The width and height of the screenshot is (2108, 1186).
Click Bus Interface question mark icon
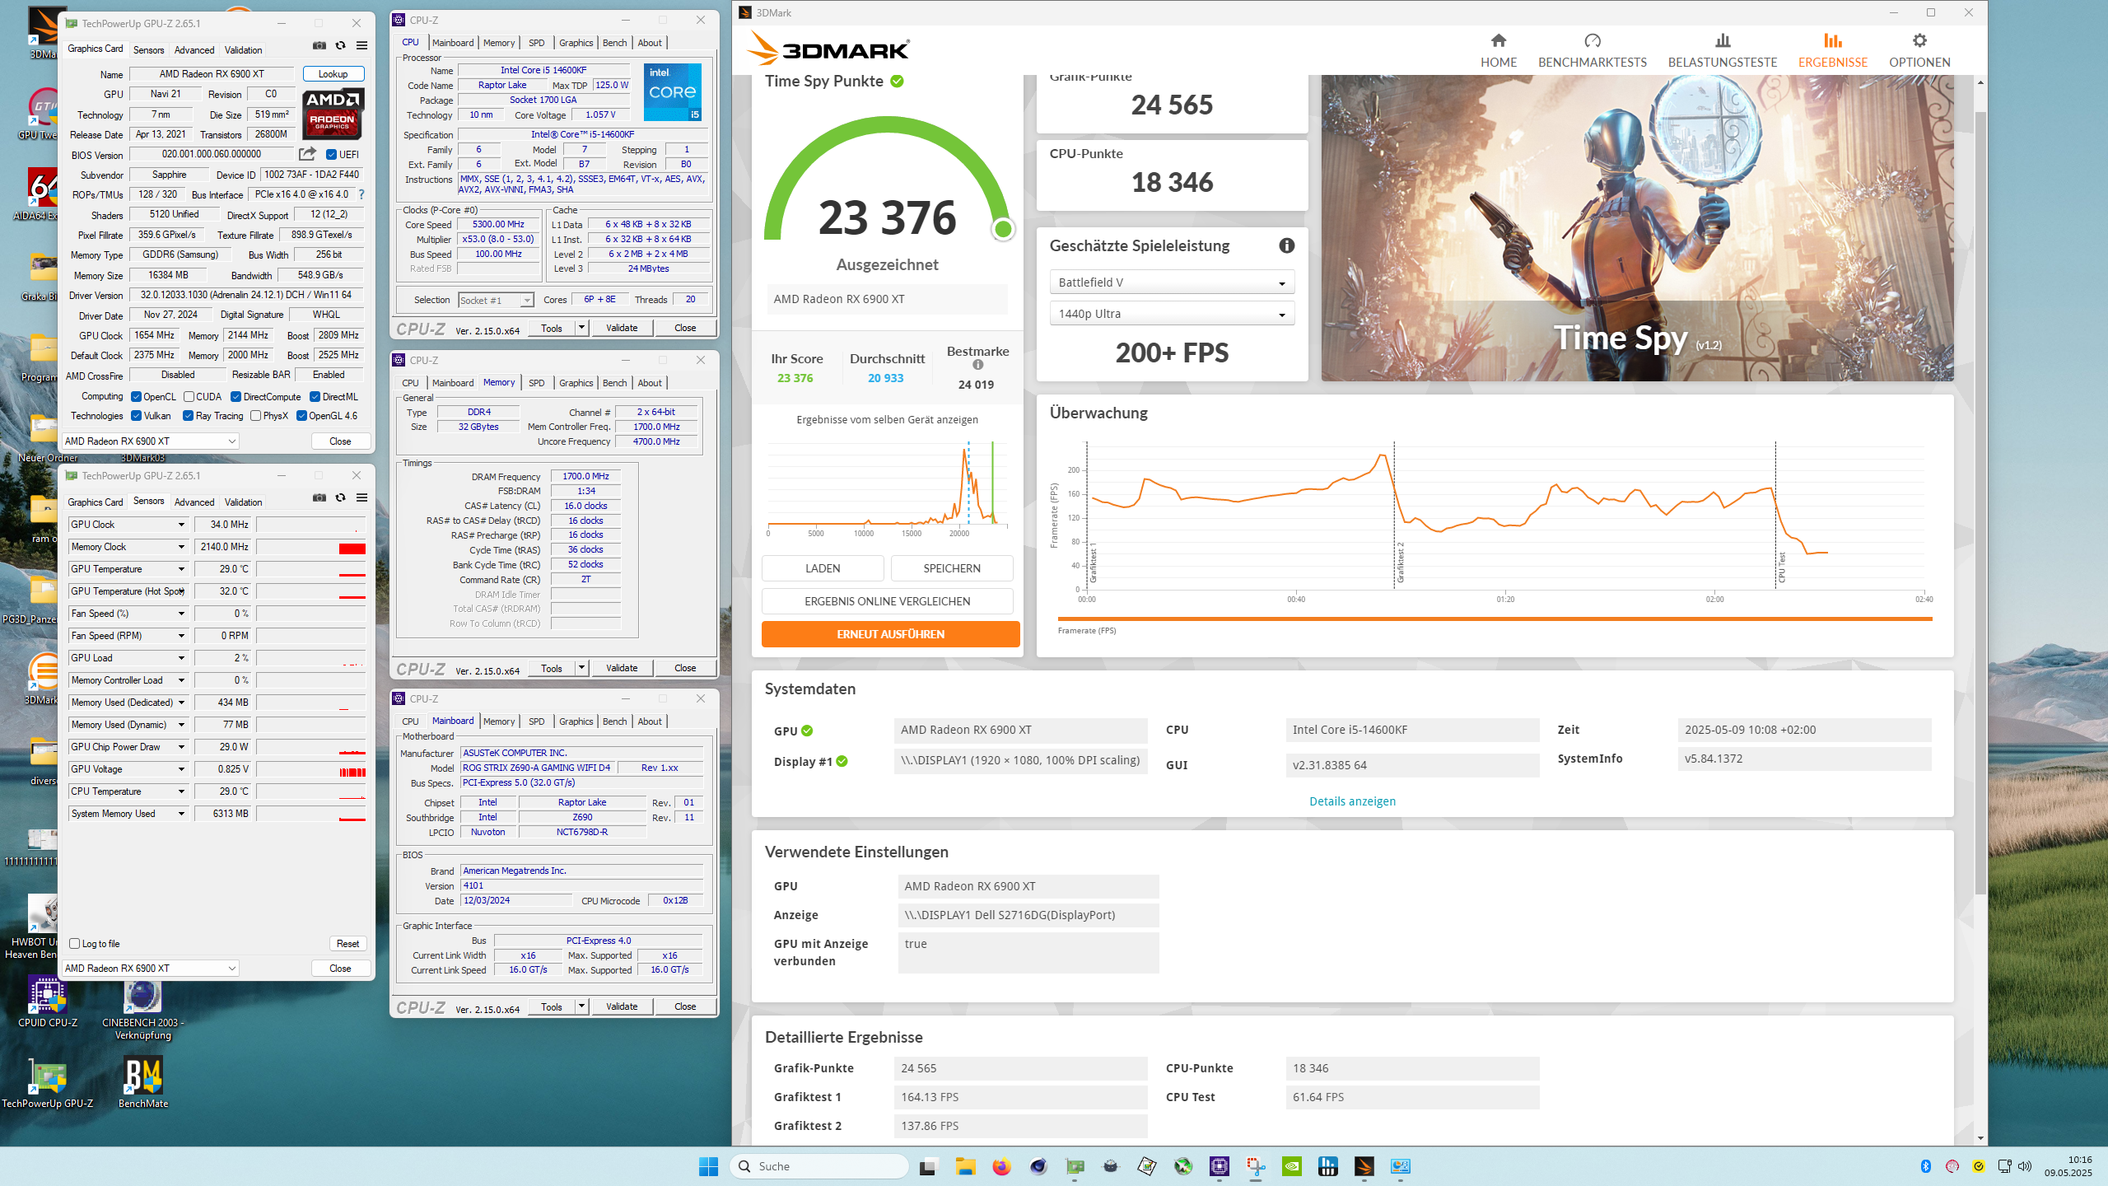361,194
